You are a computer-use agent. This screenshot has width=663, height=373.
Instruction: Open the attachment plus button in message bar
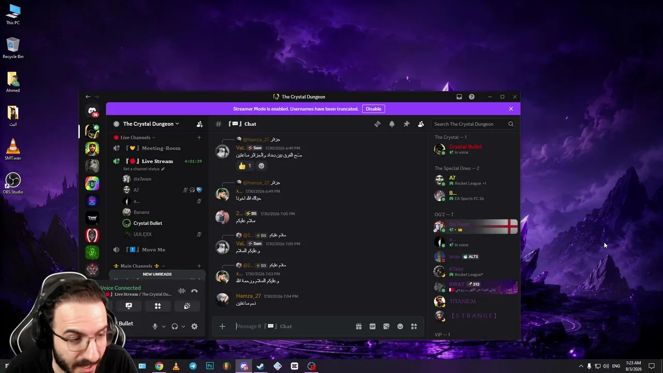tap(222, 326)
